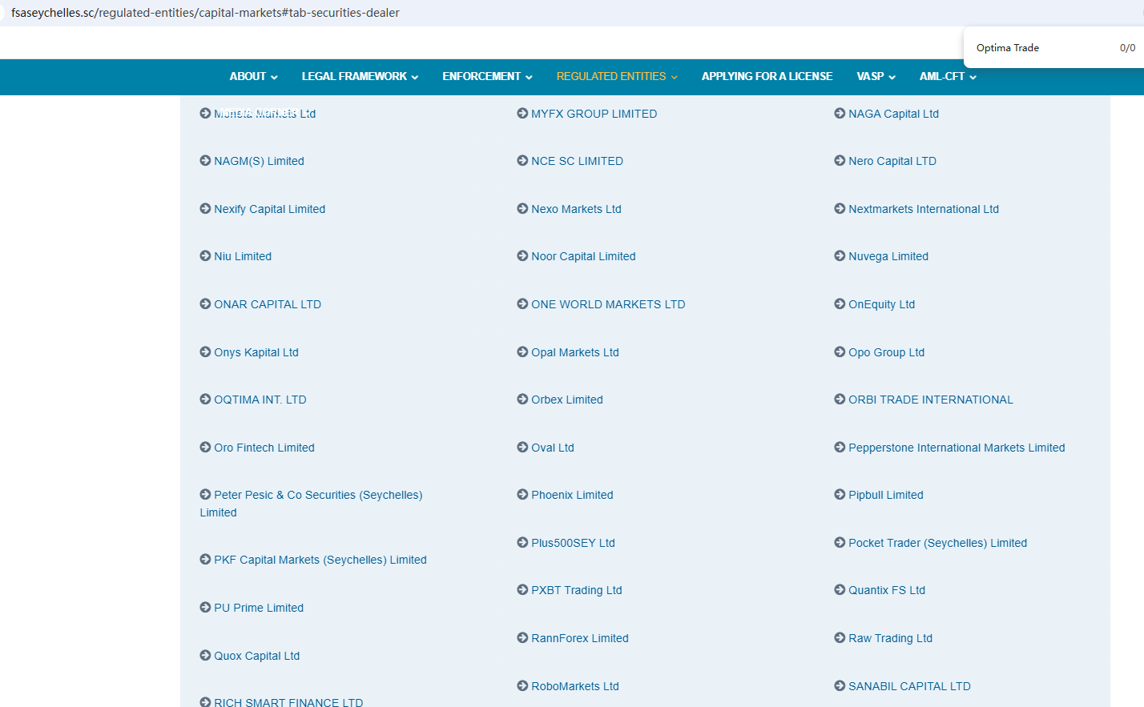
Task: Open the SANABIL CAPITAL LTD link
Action: [x=909, y=686]
